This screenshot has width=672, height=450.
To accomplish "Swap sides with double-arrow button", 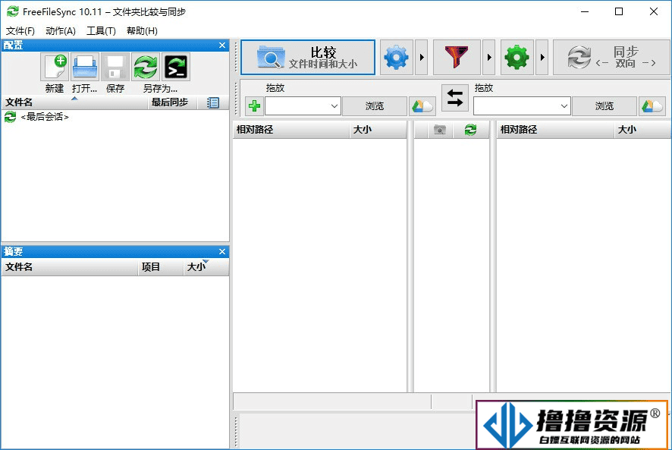I will pyautogui.click(x=455, y=98).
